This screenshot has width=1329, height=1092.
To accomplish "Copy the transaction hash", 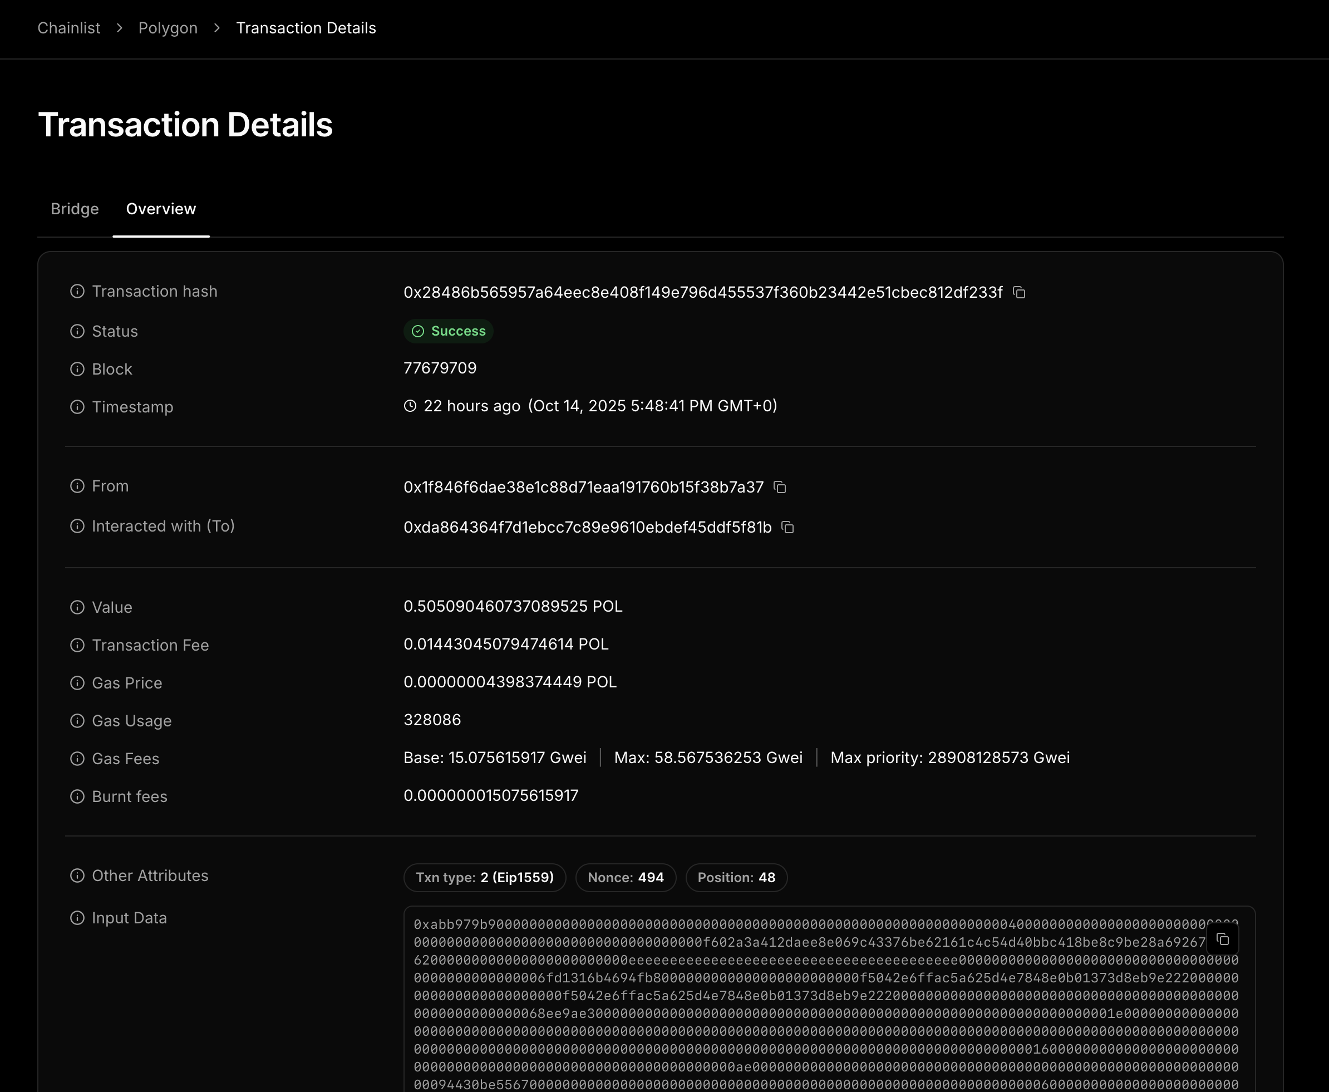I will pyautogui.click(x=1019, y=293).
